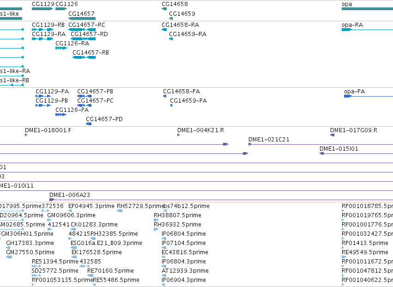Select EST label GM09606.3prime
The height and width of the screenshot is (287, 393).
(x=72, y=215)
